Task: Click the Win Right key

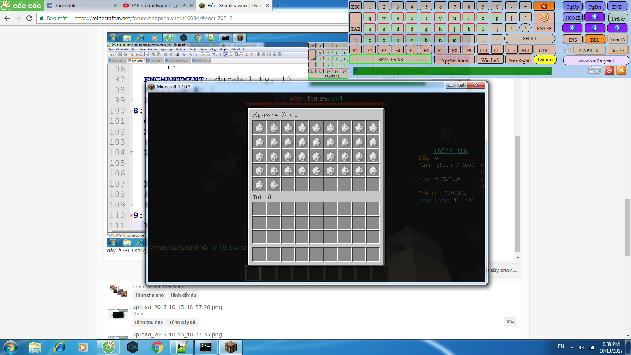Action: (x=519, y=60)
